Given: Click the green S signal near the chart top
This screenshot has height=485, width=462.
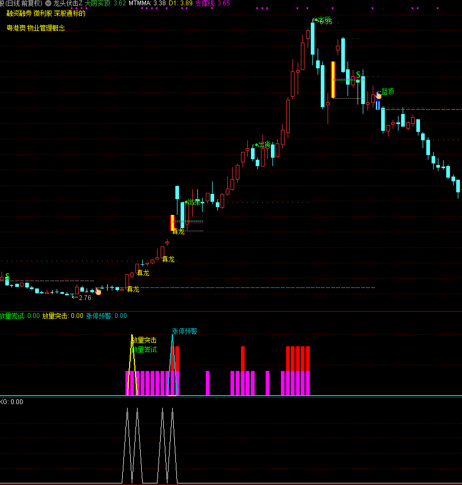Looking at the screenshot, I should pyautogui.click(x=358, y=75).
